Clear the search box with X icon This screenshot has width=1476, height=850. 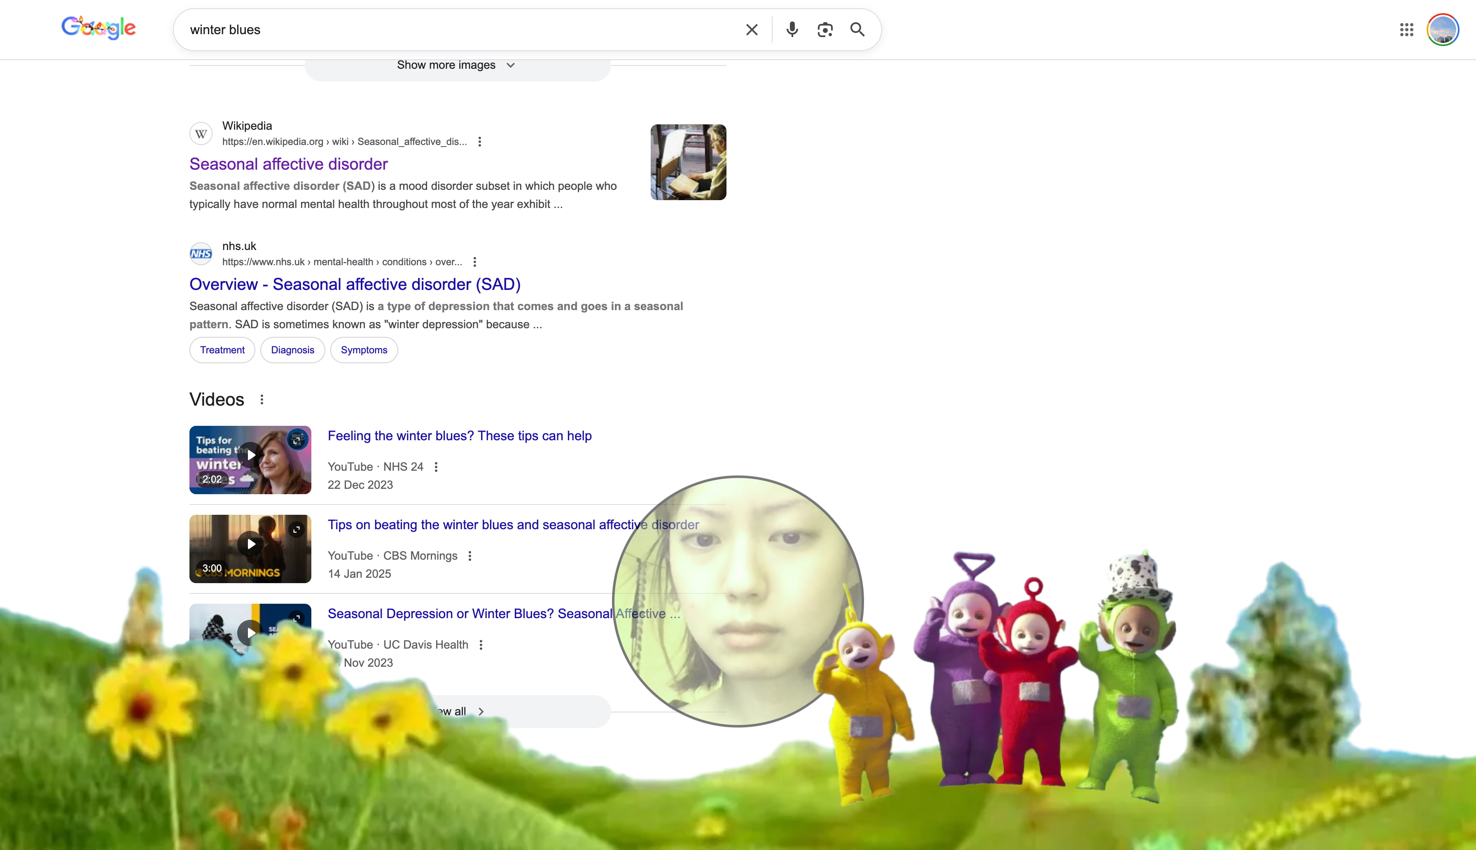752,30
